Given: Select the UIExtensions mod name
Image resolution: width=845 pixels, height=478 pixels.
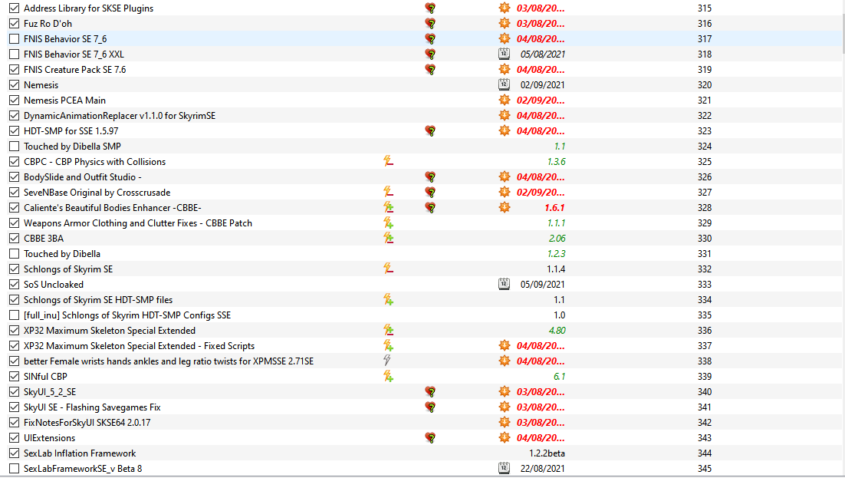Looking at the screenshot, I should 50,438.
